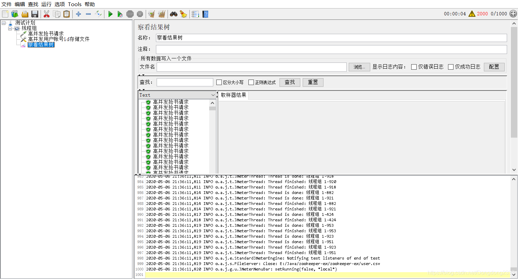Image resolution: width=518 pixels, height=279 pixels.
Task: Click main panel vertical scrollbar down arrow
Action: pyautogui.click(x=514, y=170)
